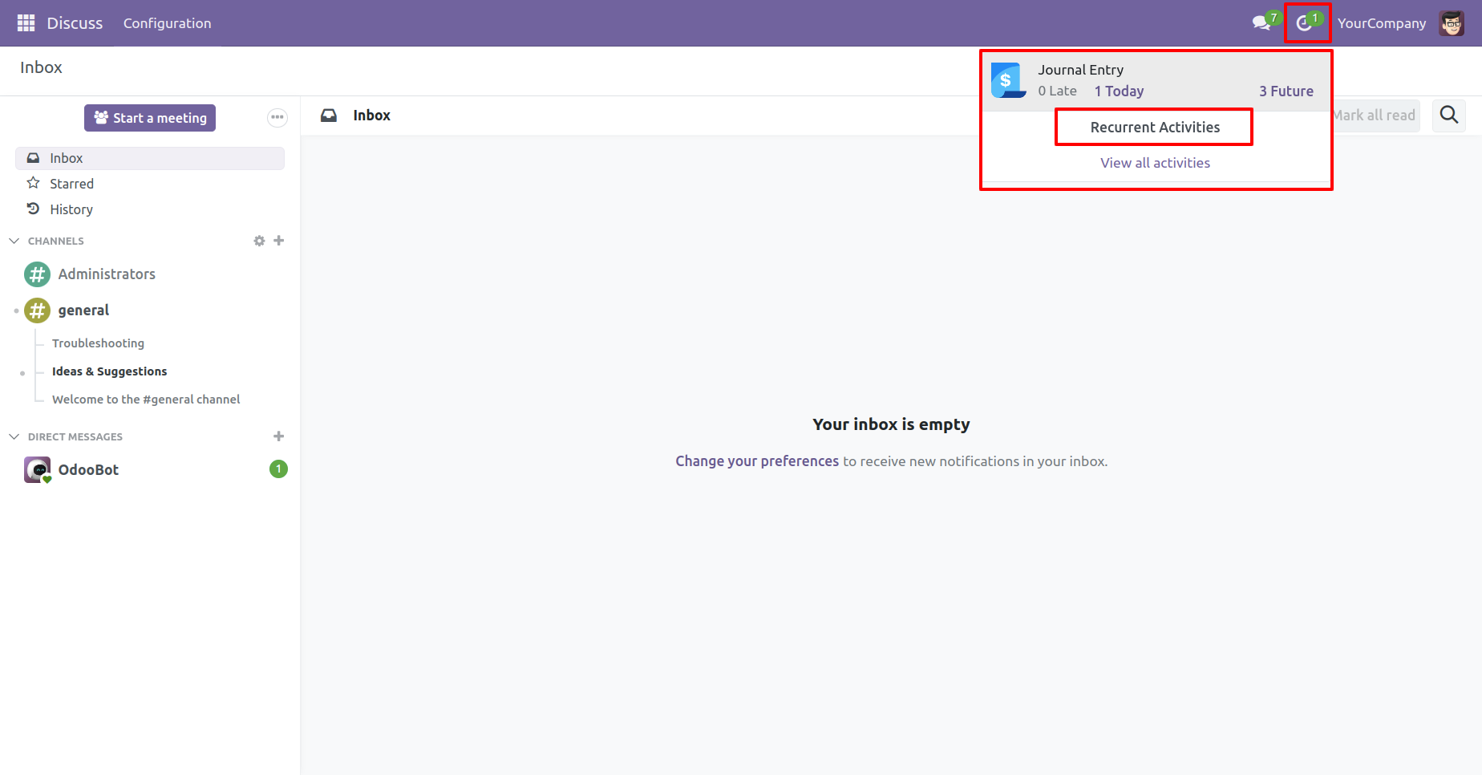Click View all activities link
This screenshot has height=775, width=1482.
[1155, 163]
